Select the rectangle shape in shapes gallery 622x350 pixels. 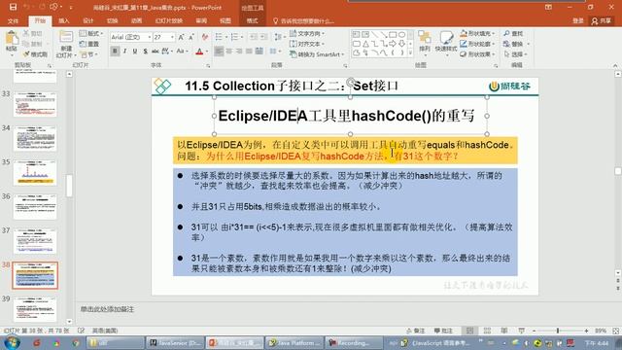pos(393,35)
